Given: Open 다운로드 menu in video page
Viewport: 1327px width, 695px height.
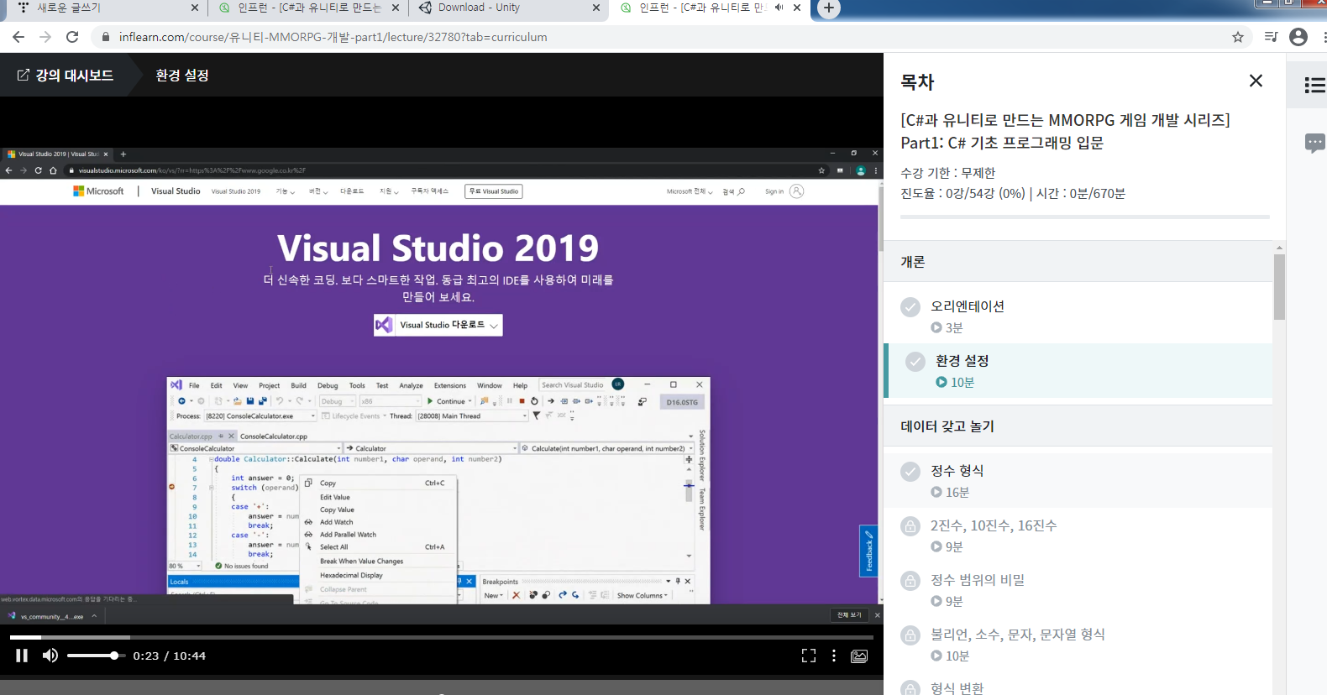Looking at the screenshot, I should [352, 191].
